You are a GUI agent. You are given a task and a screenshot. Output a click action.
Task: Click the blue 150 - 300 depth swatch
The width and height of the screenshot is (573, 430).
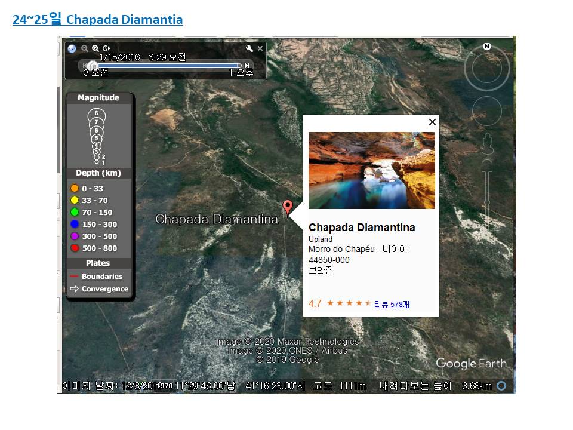[x=75, y=224]
